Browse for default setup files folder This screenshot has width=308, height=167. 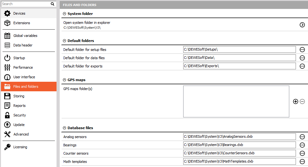pyautogui.click(x=302, y=50)
